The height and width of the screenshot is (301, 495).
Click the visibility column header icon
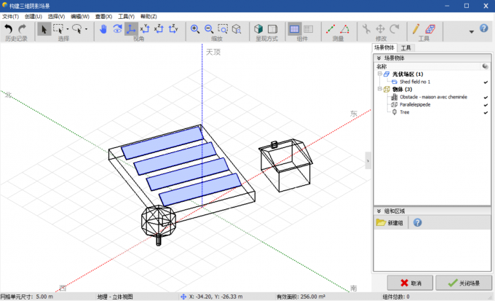click(486, 66)
